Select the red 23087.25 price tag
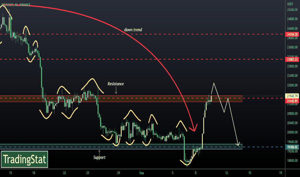Viewport: 300px width, 177px height. (292, 60)
